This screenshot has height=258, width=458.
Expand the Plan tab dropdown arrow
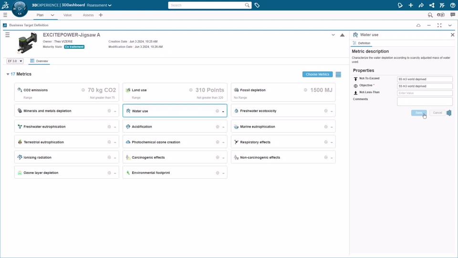pyautogui.click(x=52, y=15)
